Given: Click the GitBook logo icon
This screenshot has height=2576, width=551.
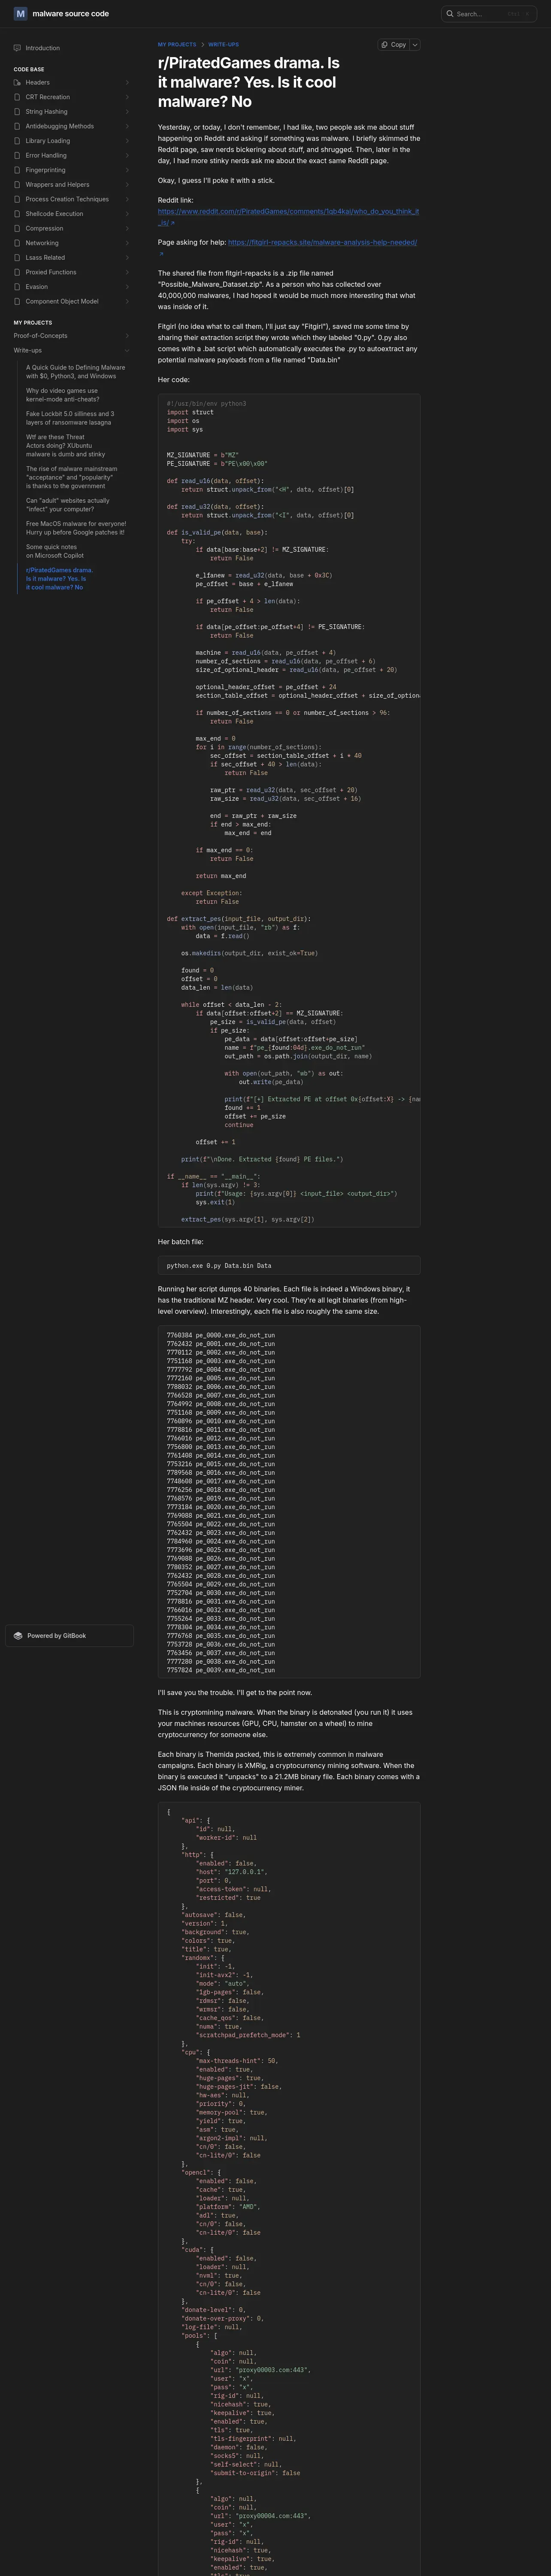Looking at the screenshot, I should [18, 1636].
